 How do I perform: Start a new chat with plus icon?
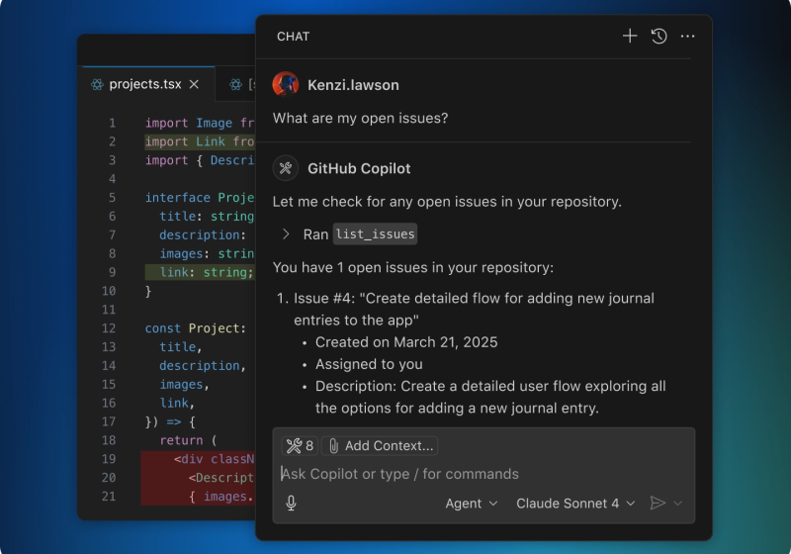pos(630,36)
